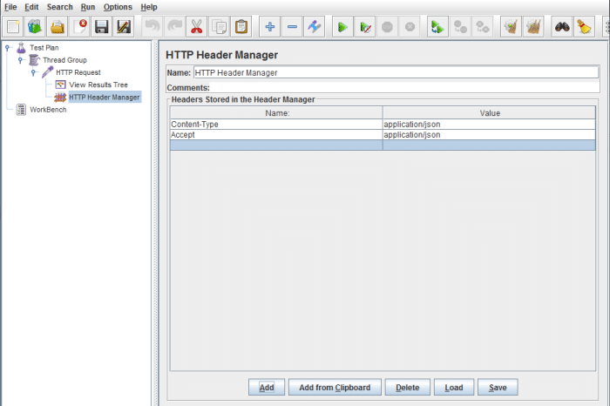Open the File menu
The image size is (610, 406).
(x=10, y=7)
